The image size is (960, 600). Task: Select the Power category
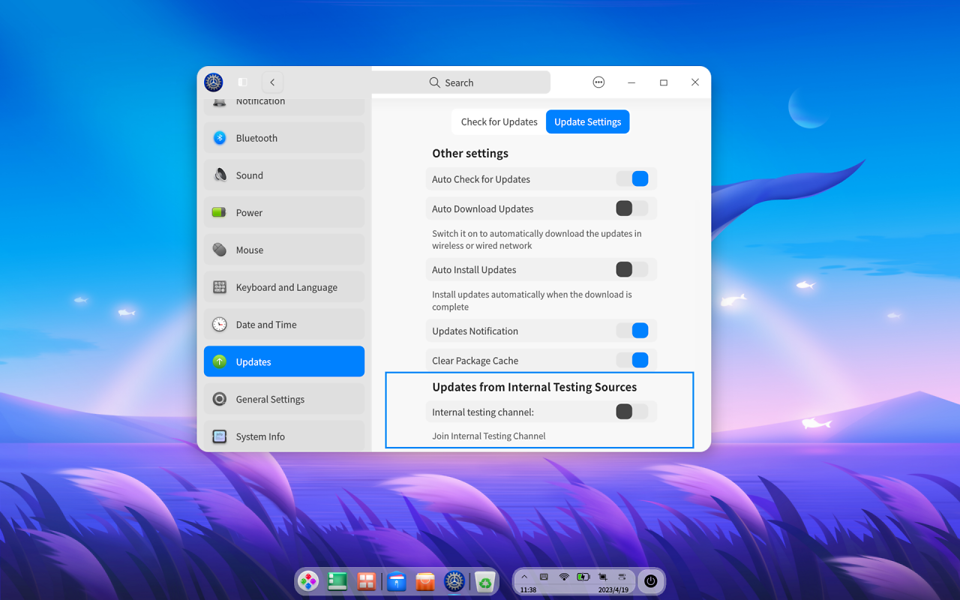click(284, 212)
